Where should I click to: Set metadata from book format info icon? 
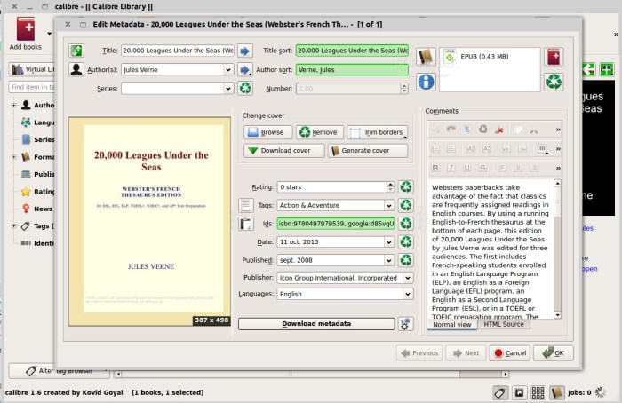426,82
